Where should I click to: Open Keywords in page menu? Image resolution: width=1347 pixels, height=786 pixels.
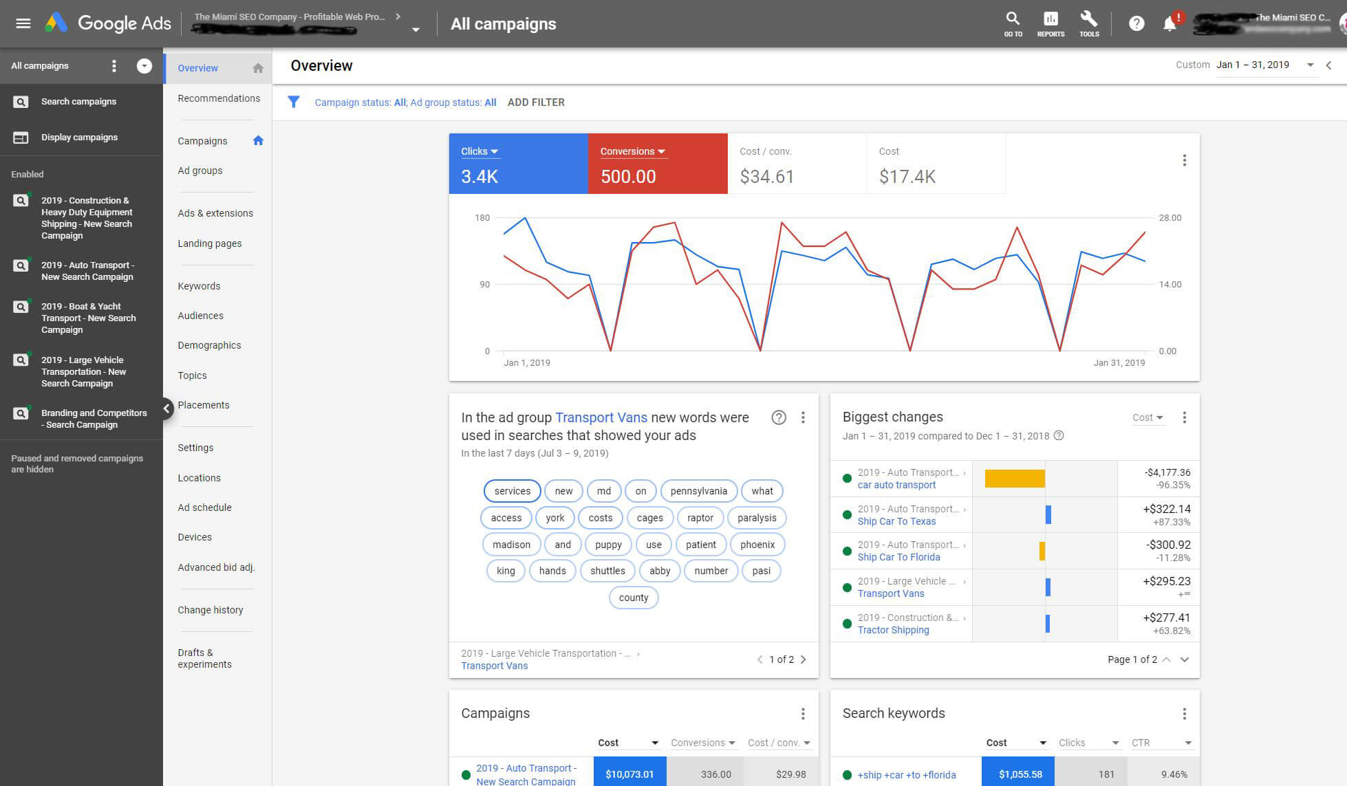click(199, 286)
